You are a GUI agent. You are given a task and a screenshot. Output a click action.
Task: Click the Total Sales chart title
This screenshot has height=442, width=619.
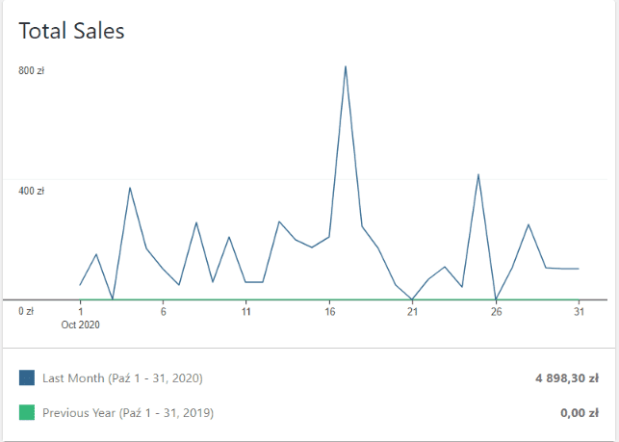[x=72, y=31]
